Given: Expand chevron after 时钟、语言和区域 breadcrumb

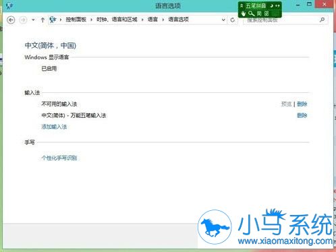Looking at the screenshot, I should [x=142, y=20].
